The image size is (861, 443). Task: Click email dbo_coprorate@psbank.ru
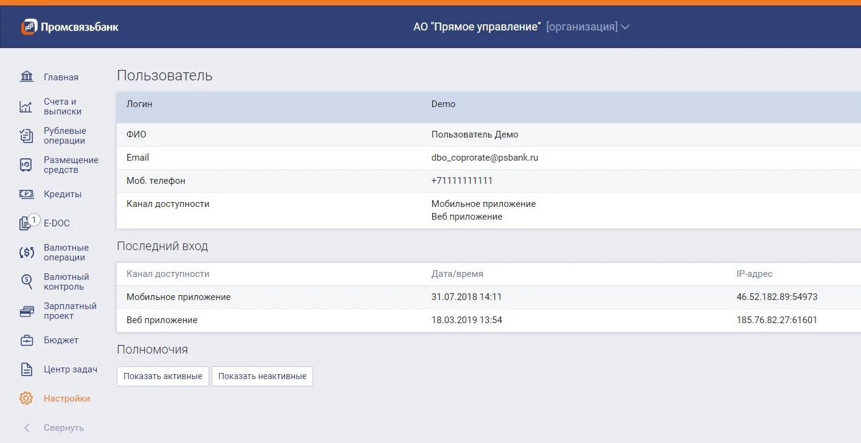click(x=485, y=158)
